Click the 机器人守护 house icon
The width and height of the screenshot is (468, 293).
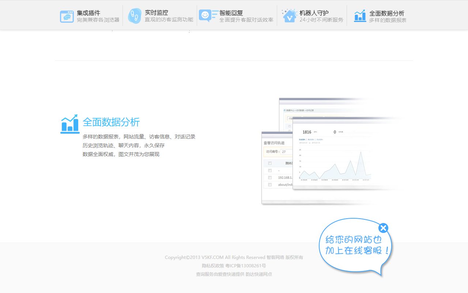pyautogui.click(x=289, y=16)
